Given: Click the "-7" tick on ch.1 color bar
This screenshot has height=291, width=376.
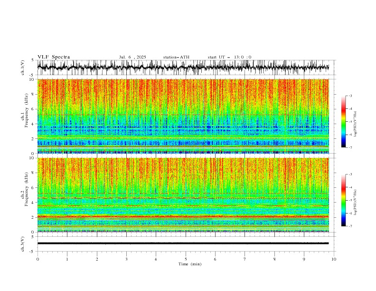Looking at the screenshot, I should (350, 147).
